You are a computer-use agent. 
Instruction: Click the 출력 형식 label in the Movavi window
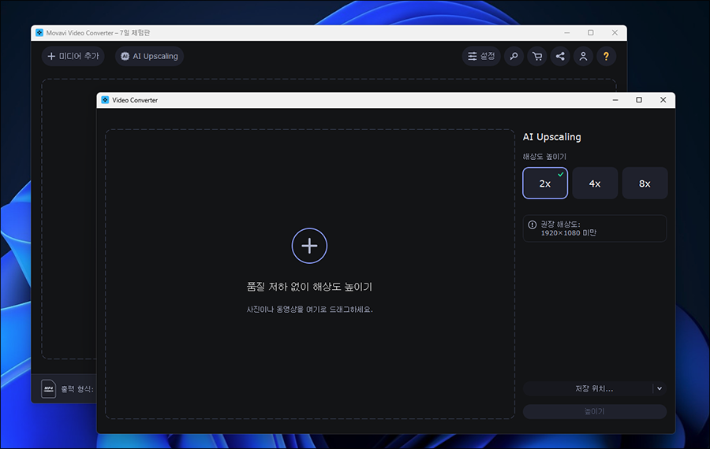pyautogui.click(x=77, y=389)
